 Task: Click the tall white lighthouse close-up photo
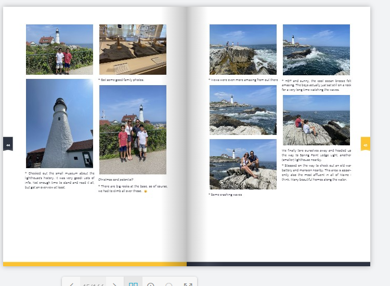point(59,123)
